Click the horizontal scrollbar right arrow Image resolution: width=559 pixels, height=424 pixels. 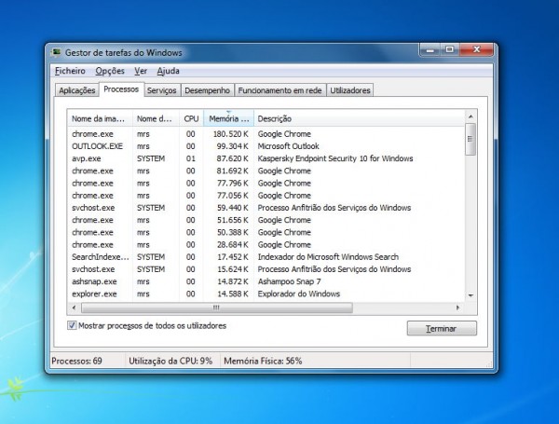pos(458,308)
